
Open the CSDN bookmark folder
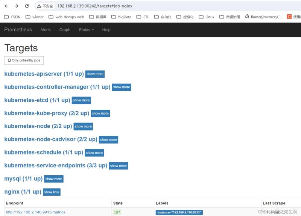(x=12, y=17)
